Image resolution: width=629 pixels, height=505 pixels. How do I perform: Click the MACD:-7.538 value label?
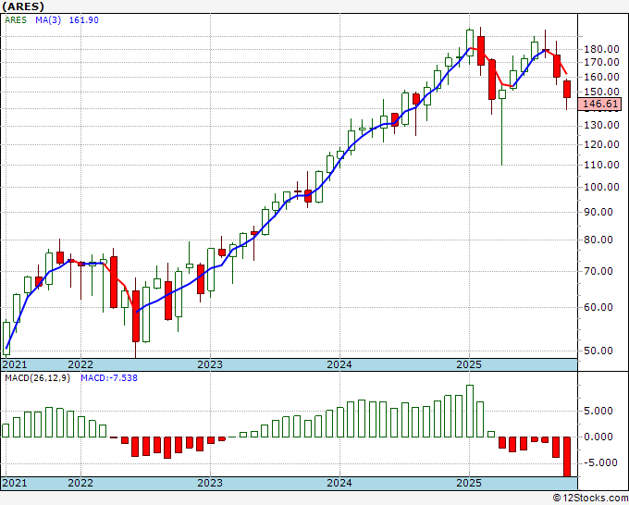109,378
